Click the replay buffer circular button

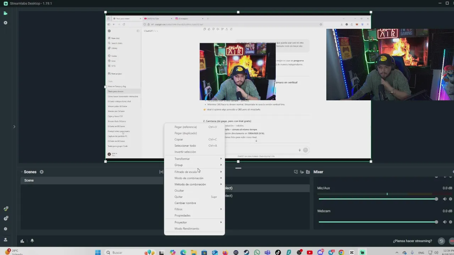click(441, 241)
